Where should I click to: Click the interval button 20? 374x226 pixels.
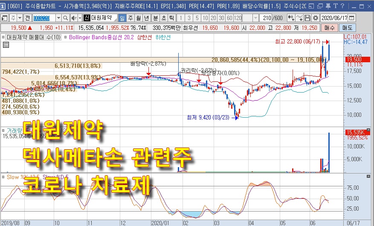click(213, 18)
